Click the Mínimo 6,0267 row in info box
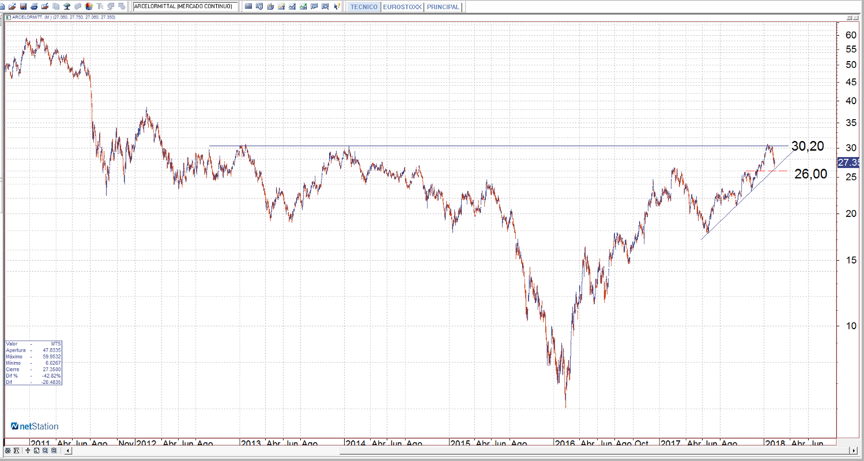 click(33, 363)
